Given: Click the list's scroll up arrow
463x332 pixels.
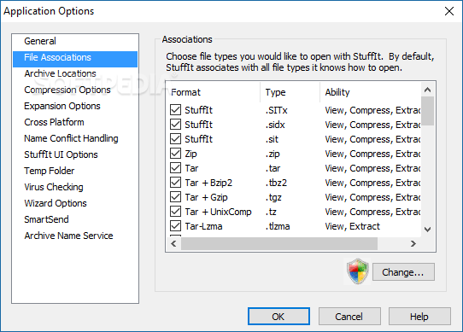Looking at the screenshot, I should pyautogui.click(x=427, y=90).
